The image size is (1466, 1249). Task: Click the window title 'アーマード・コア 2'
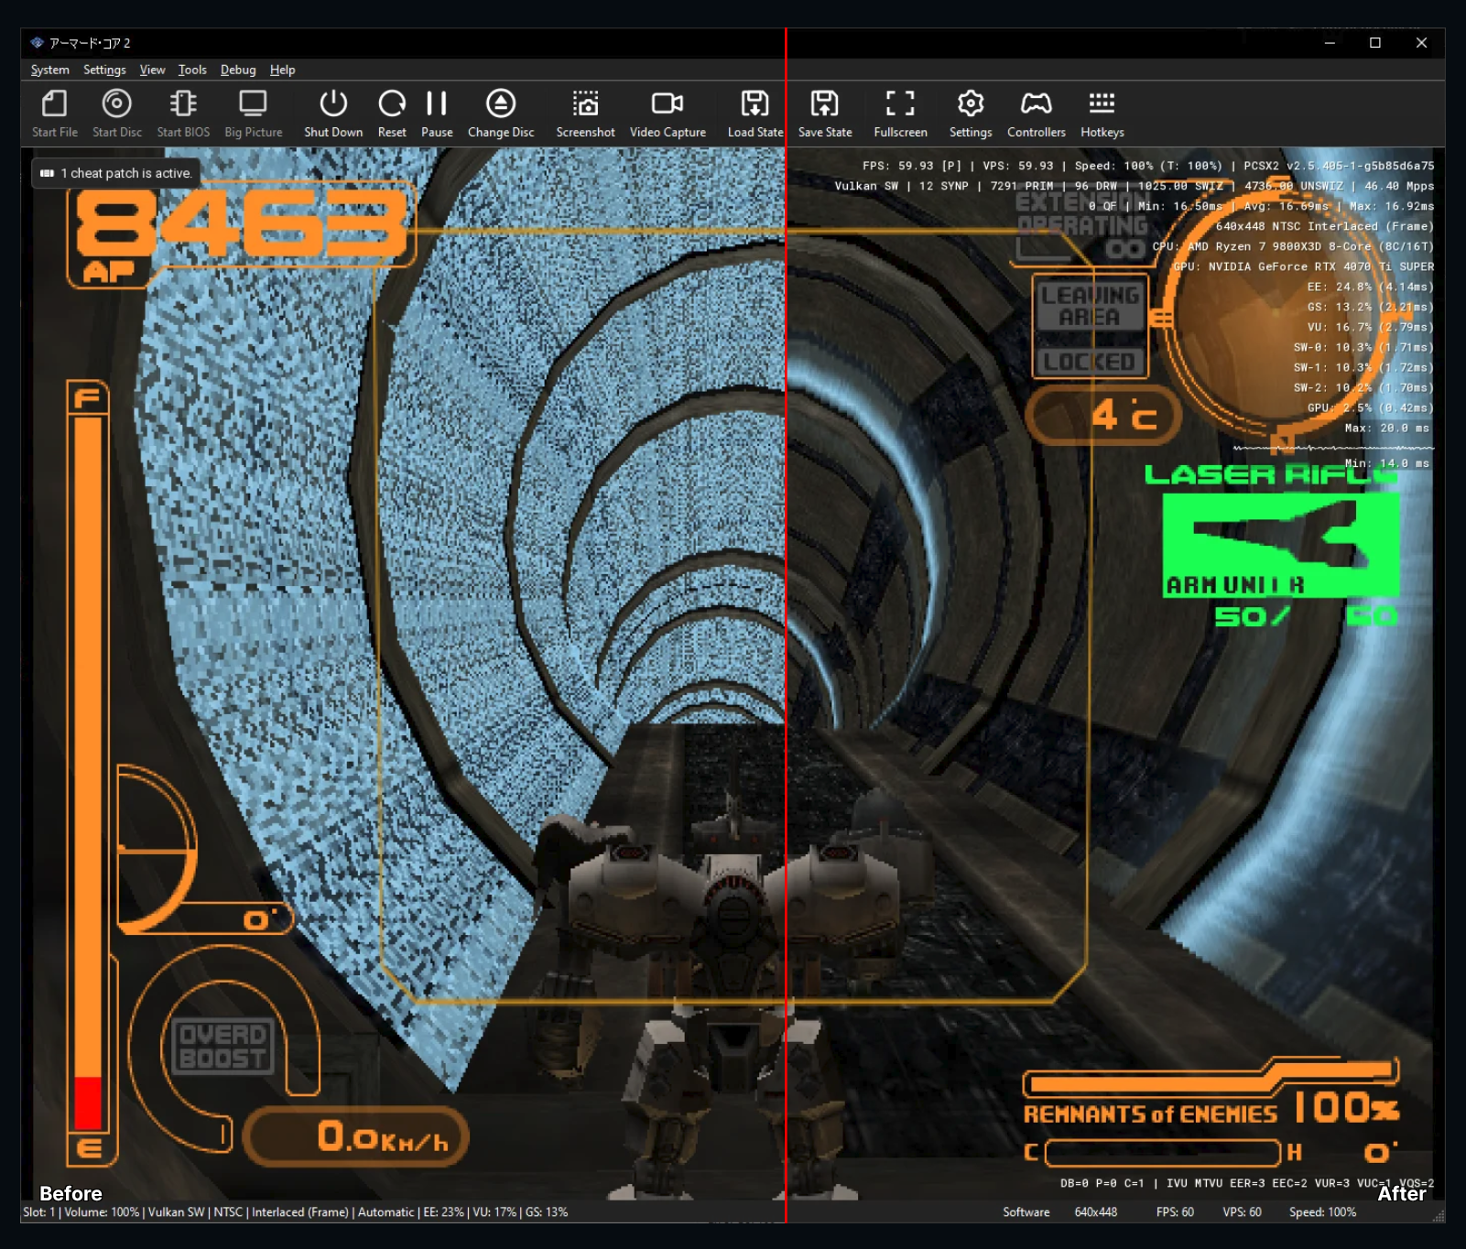click(x=90, y=43)
